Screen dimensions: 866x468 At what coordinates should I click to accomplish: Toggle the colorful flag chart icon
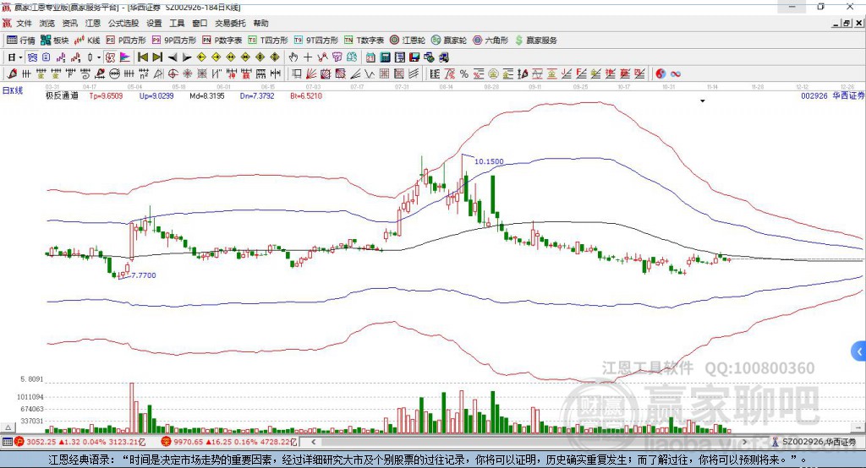click(x=125, y=57)
